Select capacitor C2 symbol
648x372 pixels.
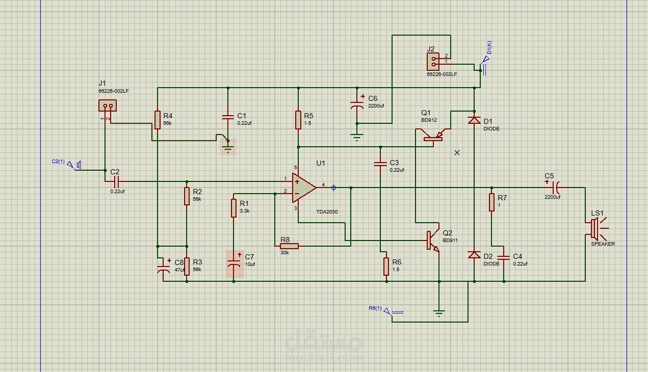(116, 181)
